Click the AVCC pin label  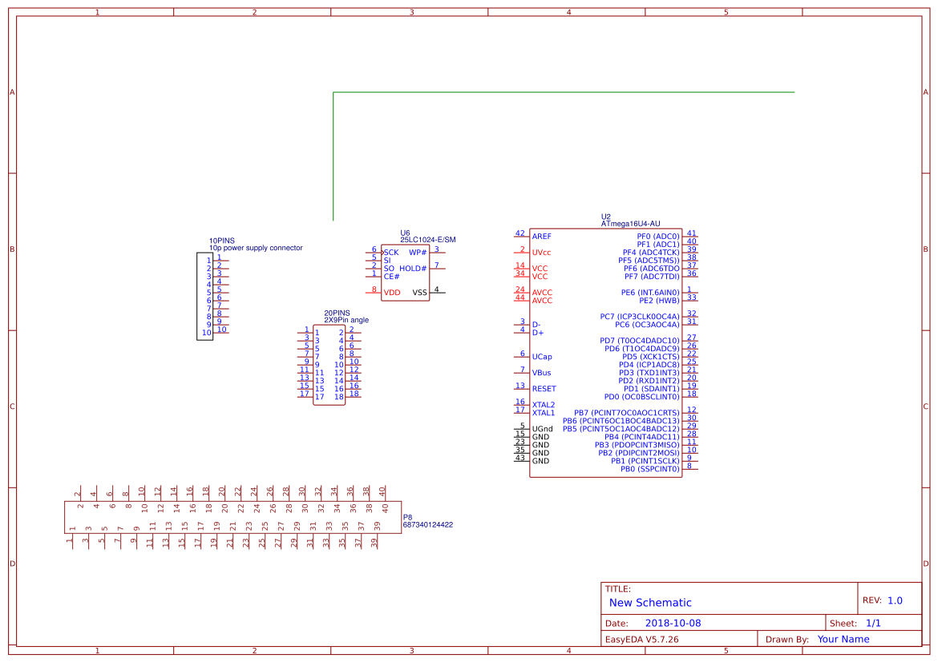click(541, 293)
